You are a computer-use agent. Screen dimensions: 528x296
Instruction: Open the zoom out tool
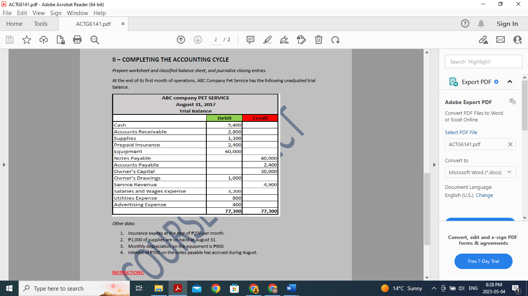(x=95, y=40)
